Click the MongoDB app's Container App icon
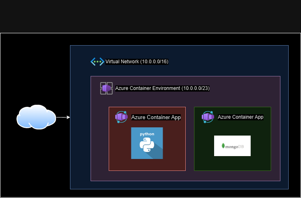Image resolution: width=301 pixels, height=198 pixels. click(x=208, y=117)
